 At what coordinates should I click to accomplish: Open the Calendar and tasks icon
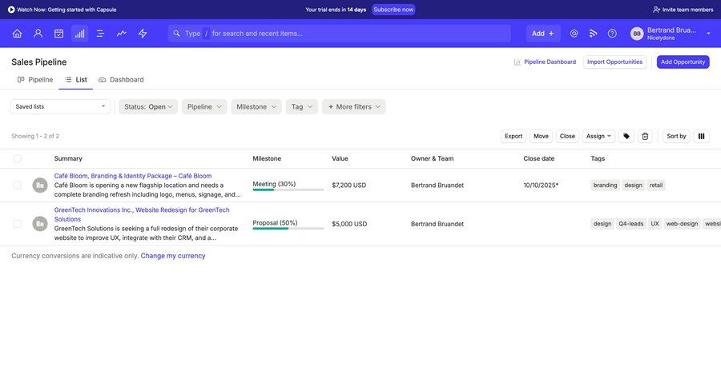pyautogui.click(x=58, y=34)
